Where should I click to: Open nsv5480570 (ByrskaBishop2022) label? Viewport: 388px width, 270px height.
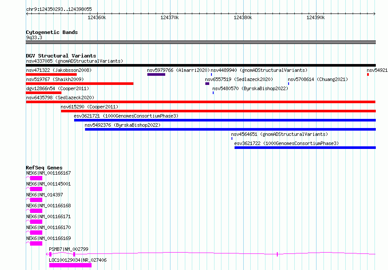click(250, 88)
